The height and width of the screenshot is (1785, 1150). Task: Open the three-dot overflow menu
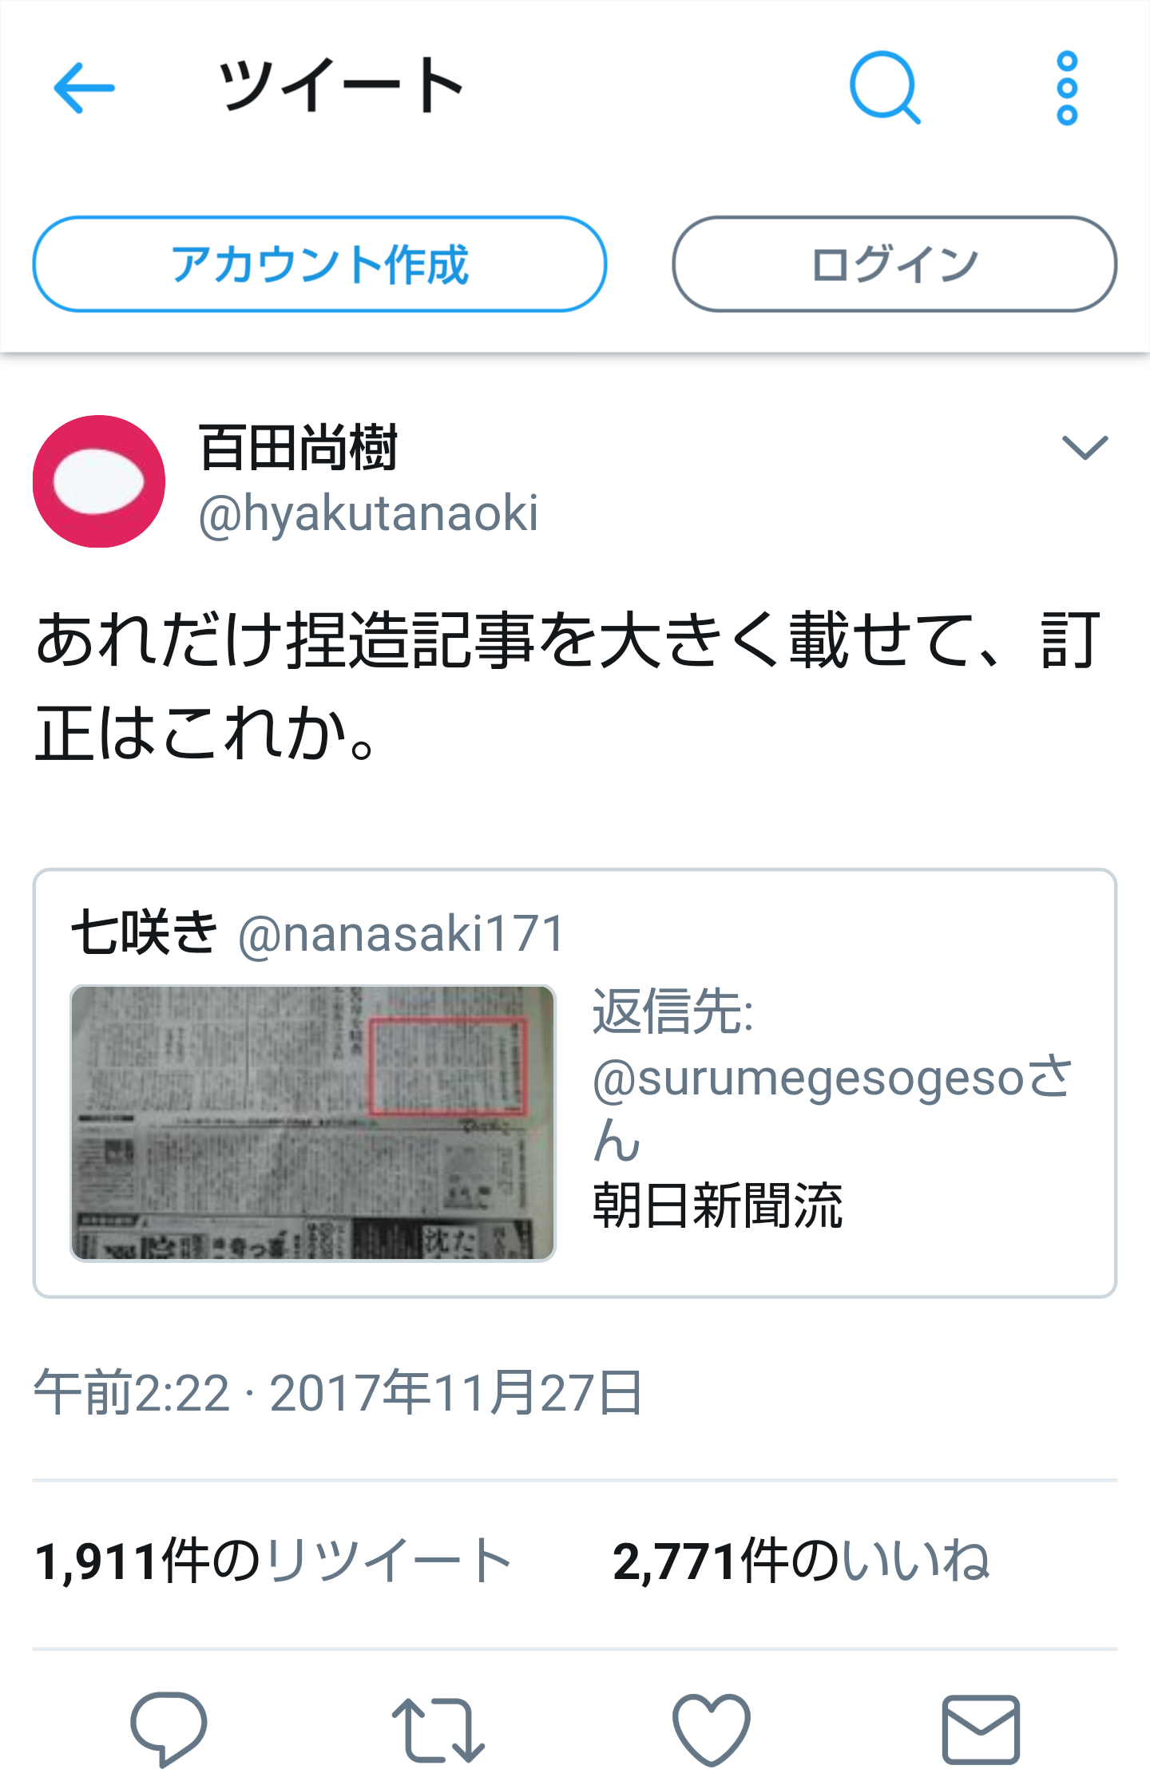(x=1067, y=88)
